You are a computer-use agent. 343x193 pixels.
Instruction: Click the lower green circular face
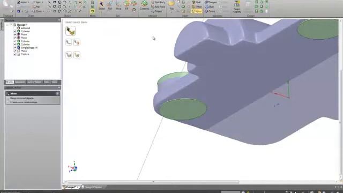point(183,109)
